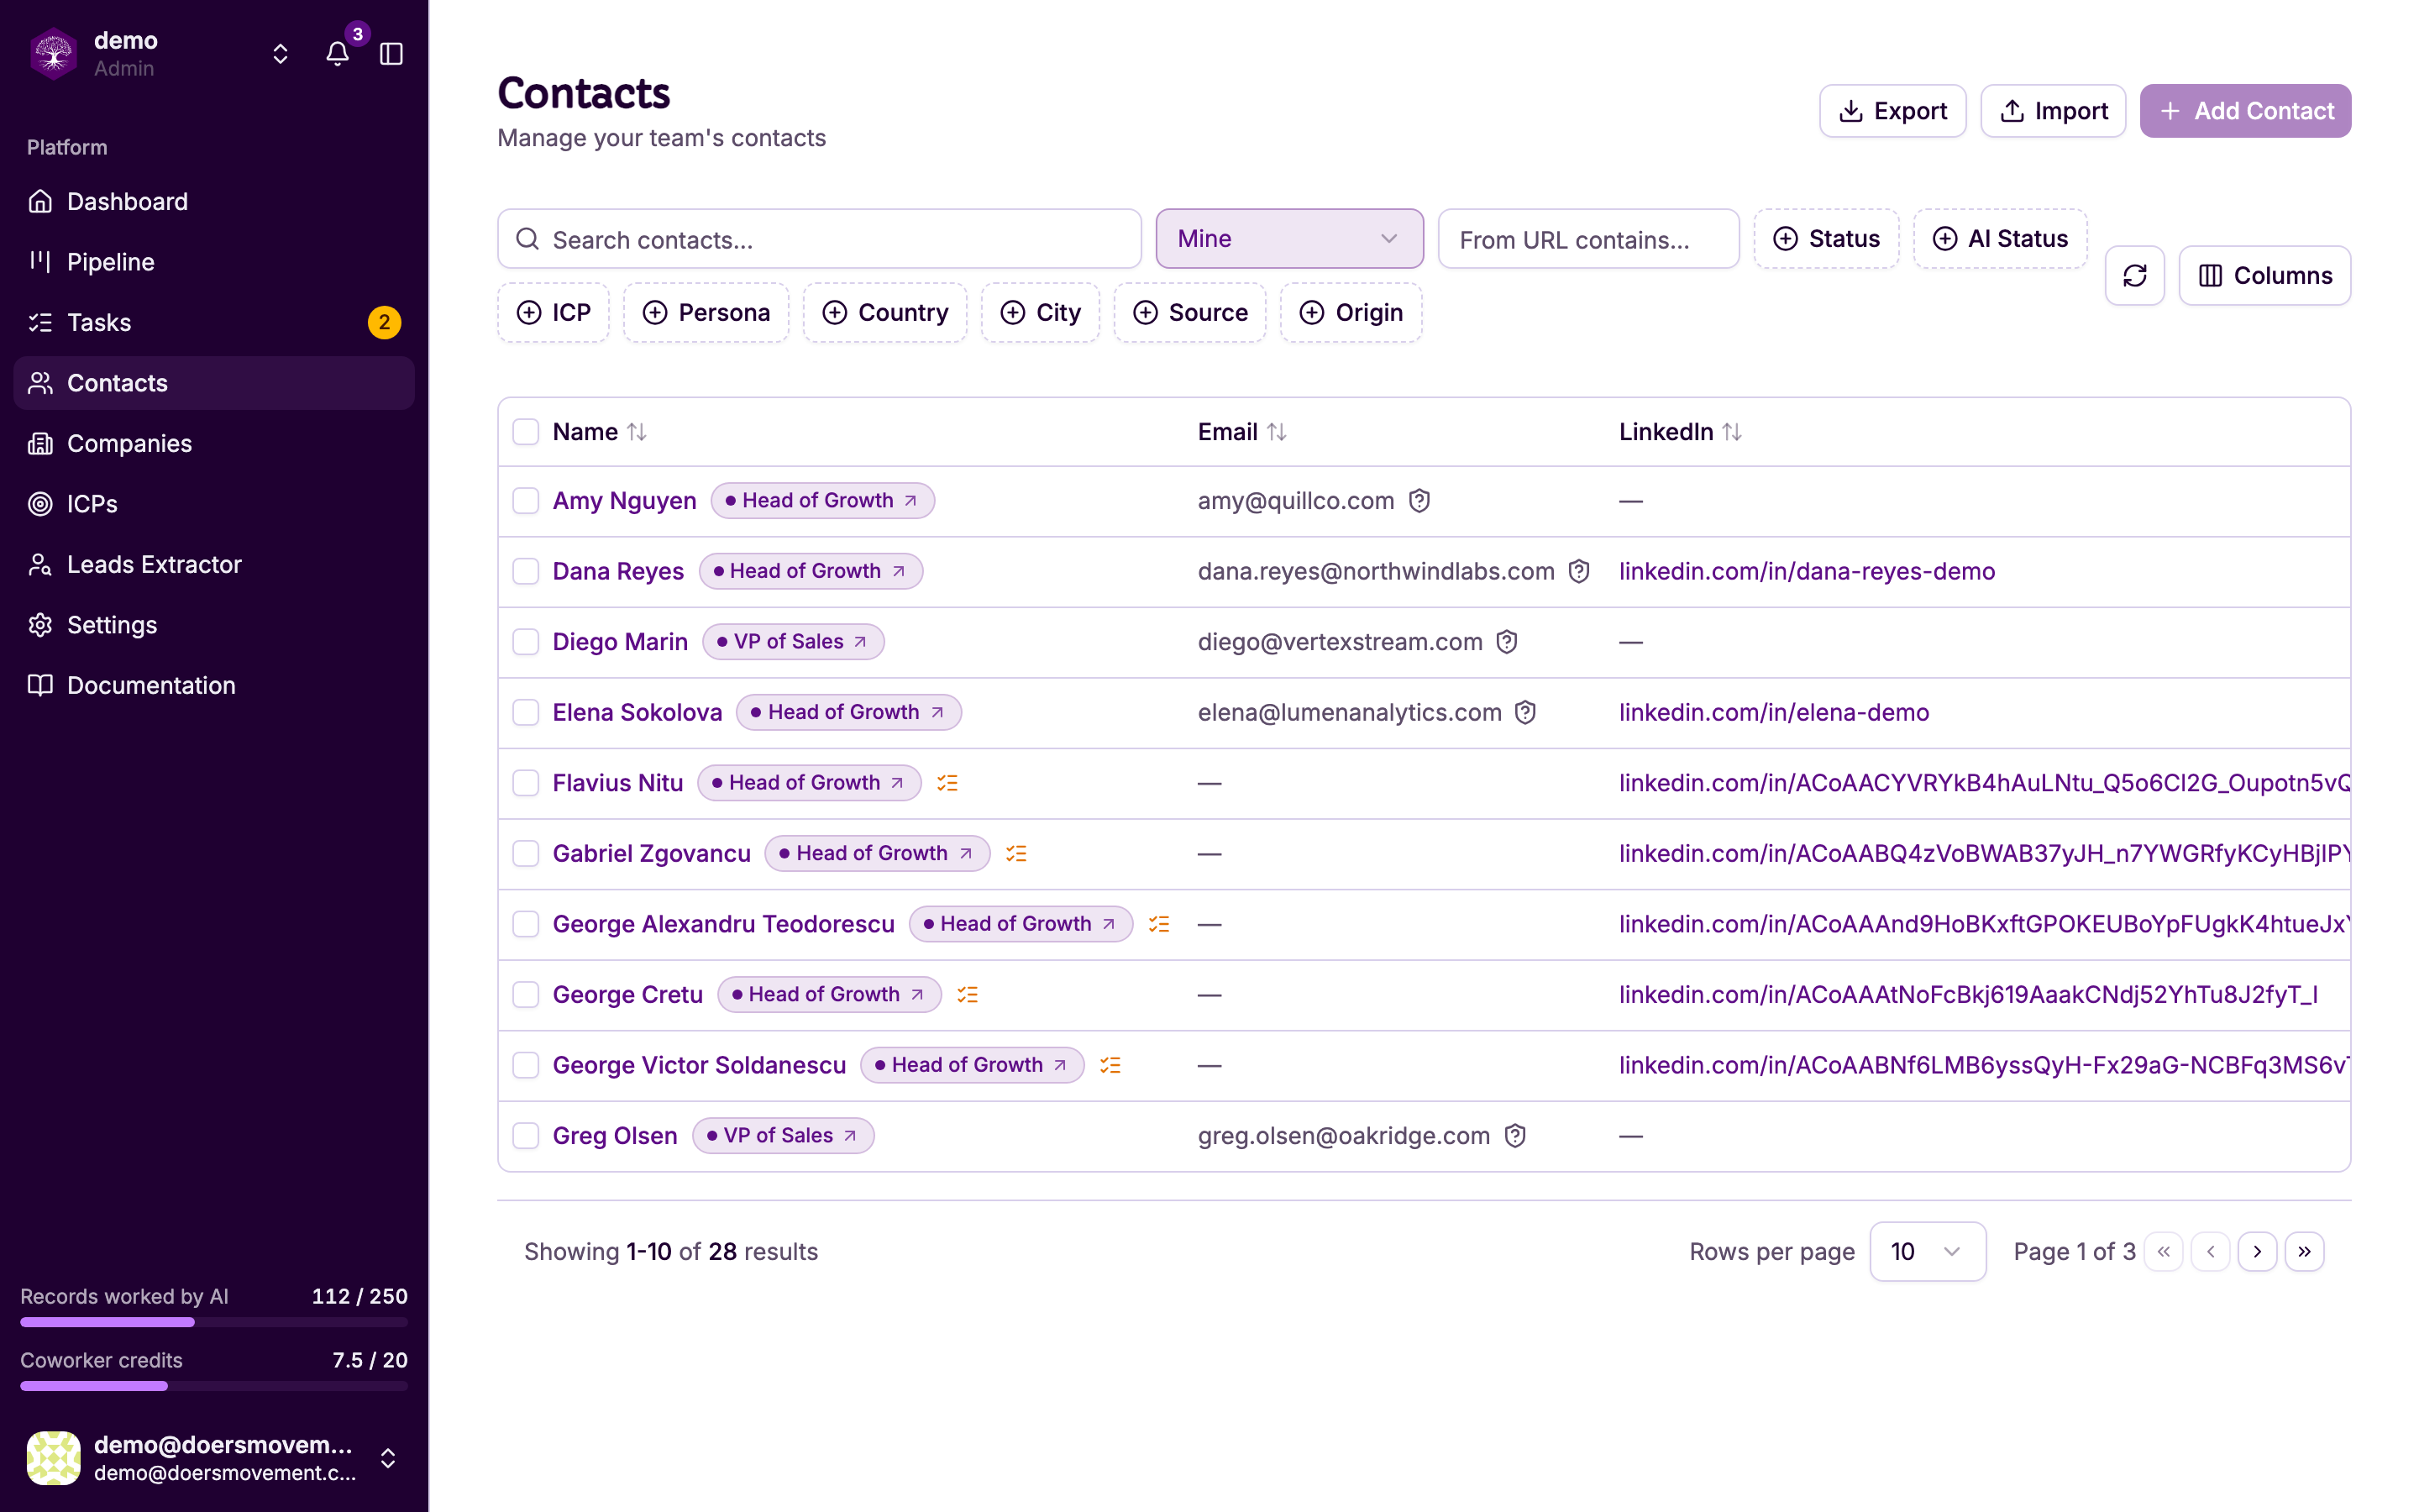Open the Mine owner filter dropdown
The image size is (2419, 1512).
pyautogui.click(x=1289, y=239)
